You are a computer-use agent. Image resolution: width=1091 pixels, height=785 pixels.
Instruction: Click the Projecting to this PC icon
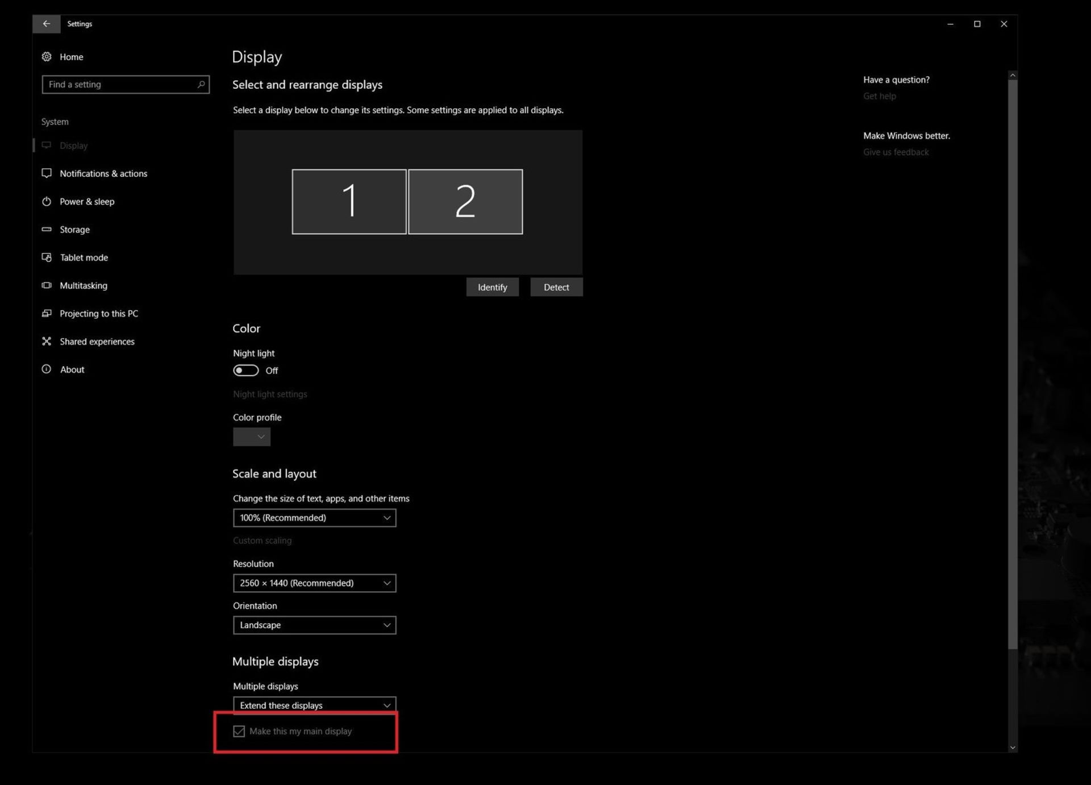pyautogui.click(x=47, y=313)
